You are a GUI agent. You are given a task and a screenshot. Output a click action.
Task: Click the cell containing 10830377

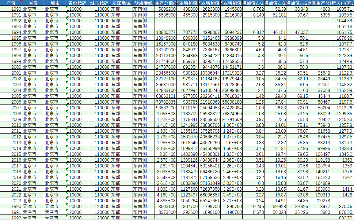[x=165, y=32]
